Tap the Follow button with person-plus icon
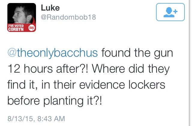The image size is (192, 126). (x=170, y=12)
